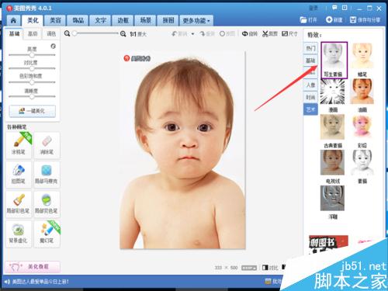Select the 局部马赛克 mosaic tool
This screenshot has width=388, height=291.
coord(47,175)
